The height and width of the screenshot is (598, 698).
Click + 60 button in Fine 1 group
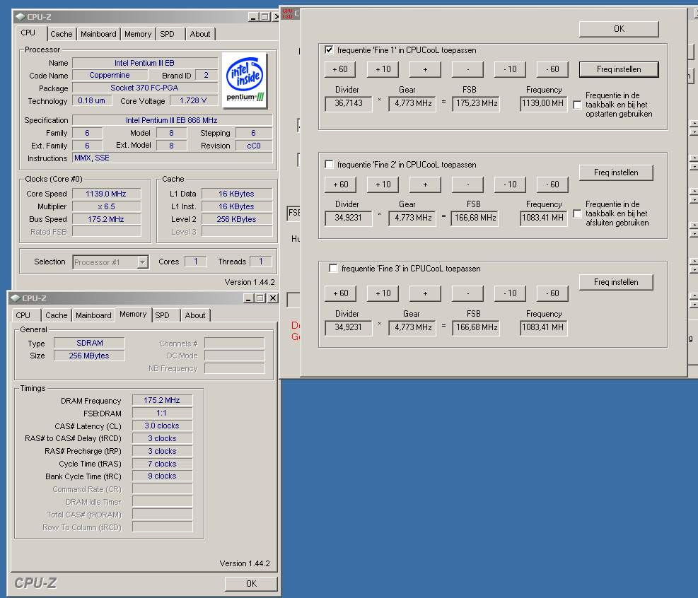pyautogui.click(x=341, y=69)
